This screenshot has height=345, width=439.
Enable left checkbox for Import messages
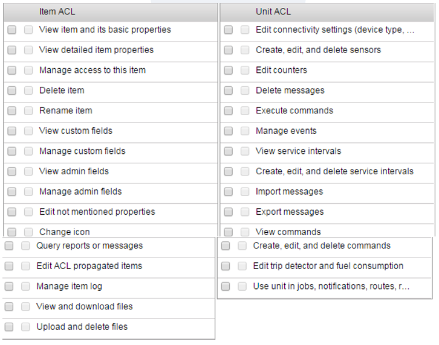click(x=228, y=192)
